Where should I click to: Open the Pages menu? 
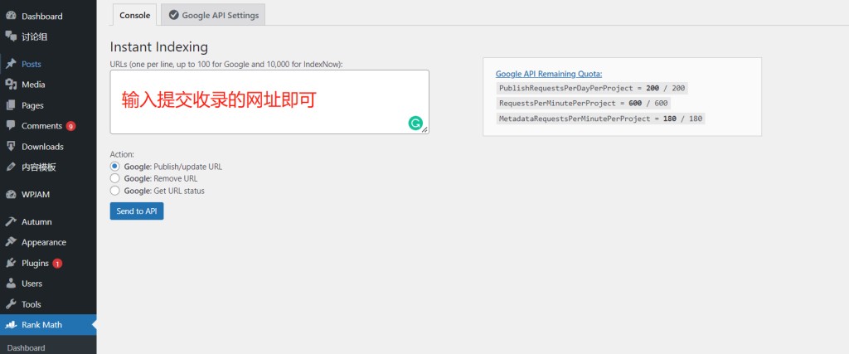coord(48,105)
